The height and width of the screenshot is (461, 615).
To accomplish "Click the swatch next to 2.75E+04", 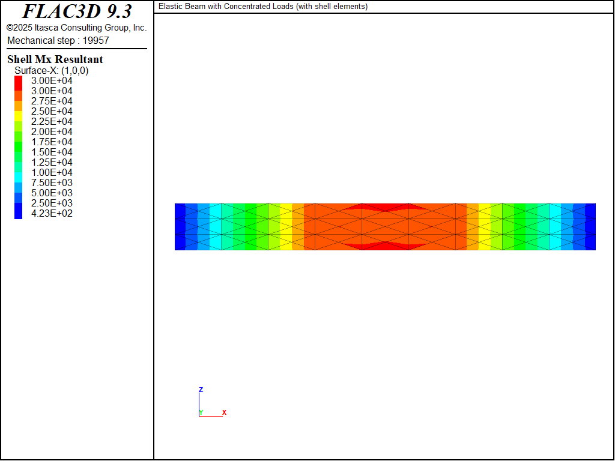I will (19, 101).
